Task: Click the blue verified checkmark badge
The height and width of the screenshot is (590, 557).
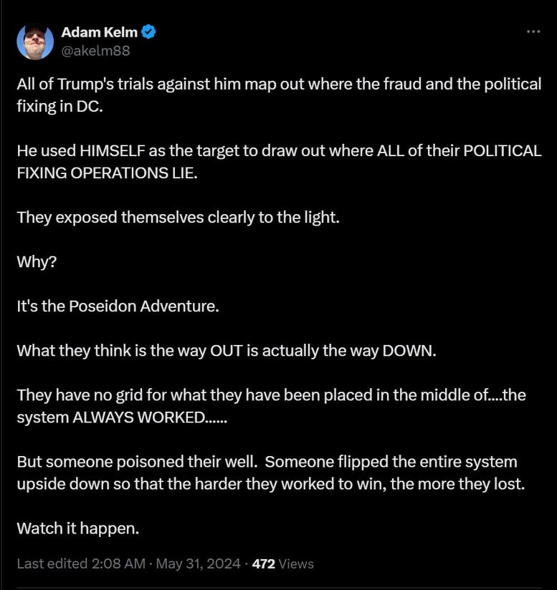Action: 149,32
